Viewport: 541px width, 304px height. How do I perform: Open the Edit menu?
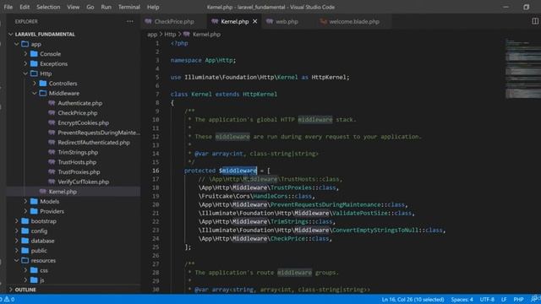click(x=25, y=7)
